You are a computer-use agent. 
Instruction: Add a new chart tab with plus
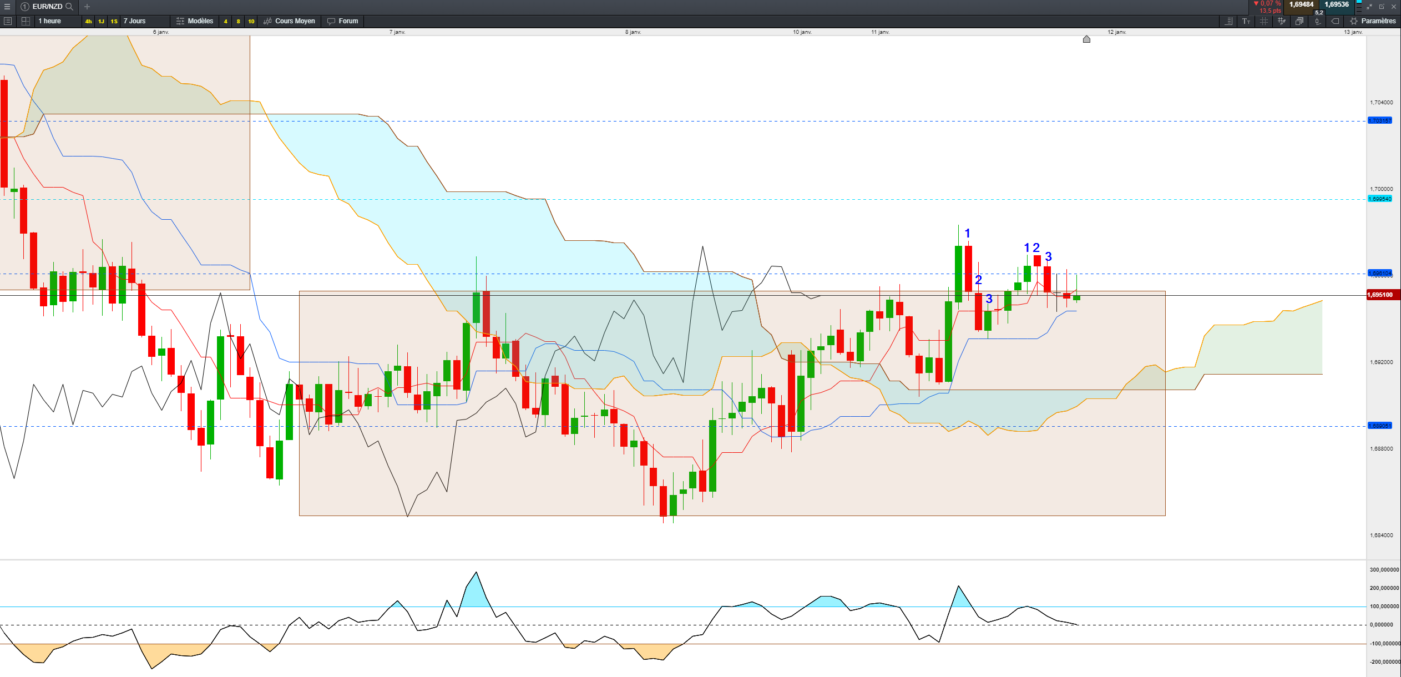coord(87,7)
